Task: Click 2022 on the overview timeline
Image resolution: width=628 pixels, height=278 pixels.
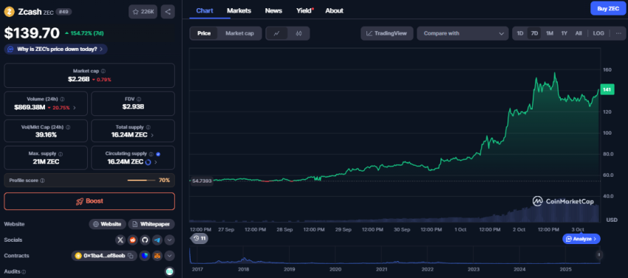Action: point(428,270)
